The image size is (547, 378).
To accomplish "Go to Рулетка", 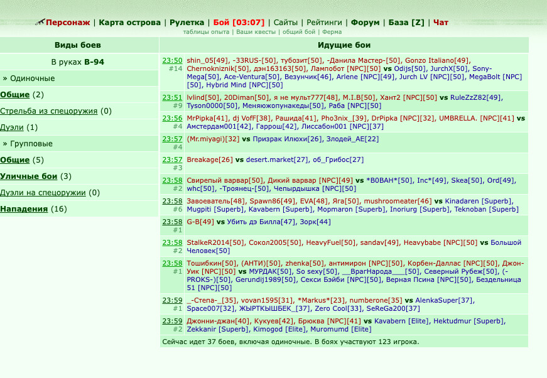I will [x=187, y=23].
